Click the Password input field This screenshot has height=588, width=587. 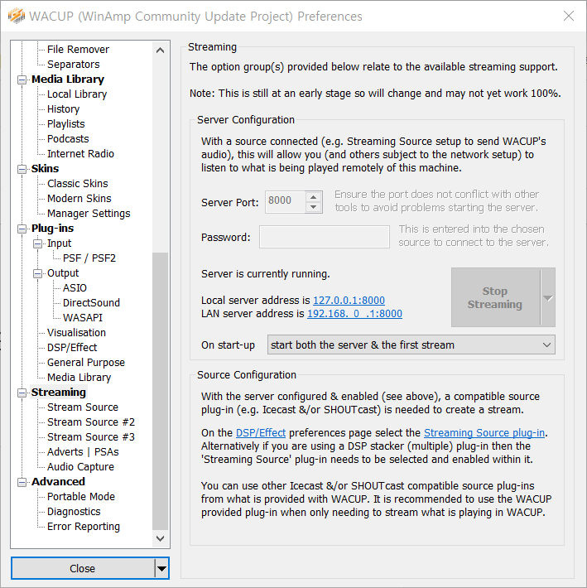pos(325,237)
